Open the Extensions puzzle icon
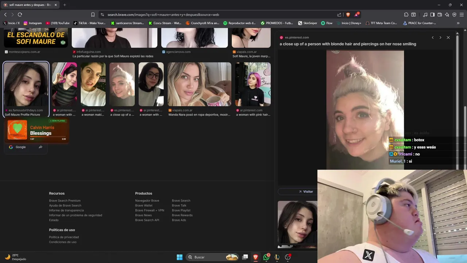Viewport: 467px width, 263px height. tap(406, 15)
